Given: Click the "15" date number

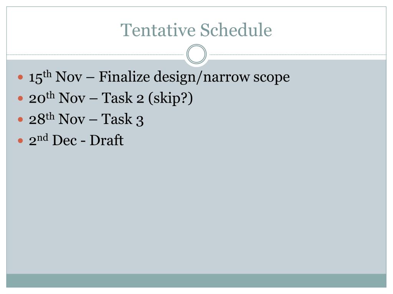Looking at the screenshot, I should [35, 78].
